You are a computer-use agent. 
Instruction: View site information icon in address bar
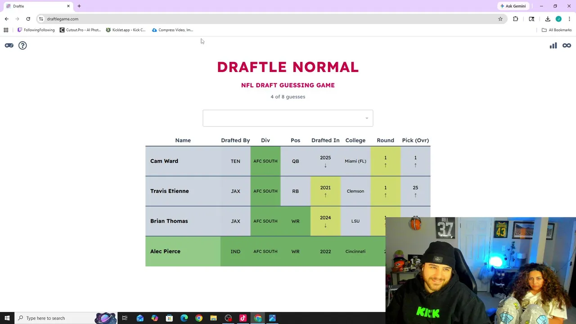(41, 19)
